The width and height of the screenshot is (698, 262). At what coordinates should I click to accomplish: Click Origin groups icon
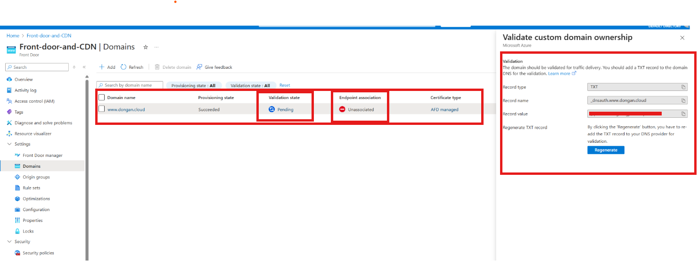point(17,177)
